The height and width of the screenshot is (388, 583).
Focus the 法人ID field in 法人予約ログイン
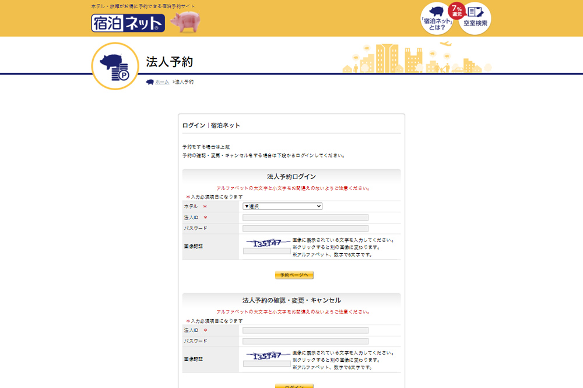pyautogui.click(x=305, y=218)
